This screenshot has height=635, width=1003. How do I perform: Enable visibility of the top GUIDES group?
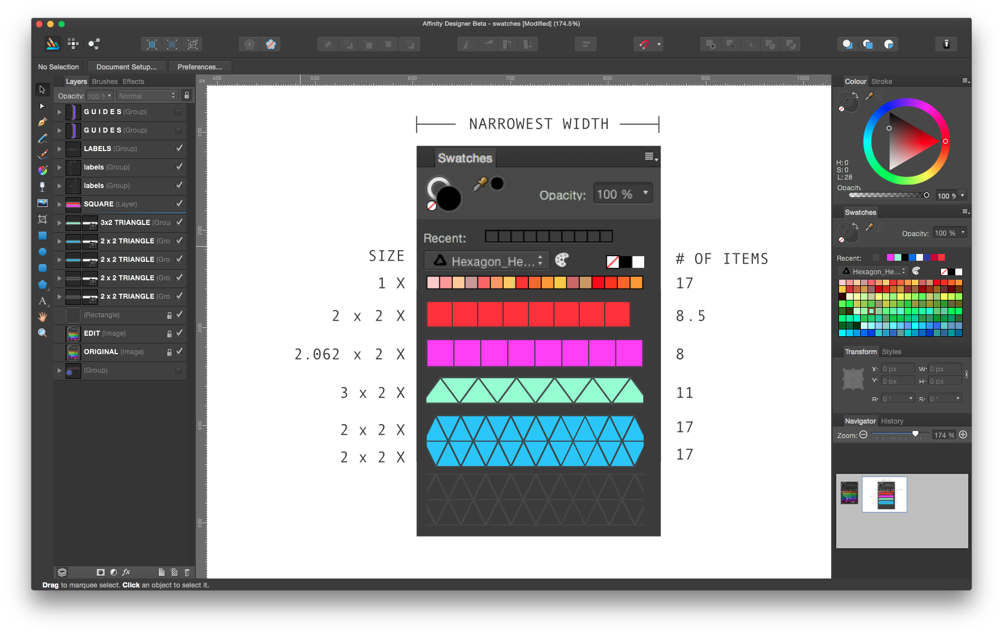point(178,111)
